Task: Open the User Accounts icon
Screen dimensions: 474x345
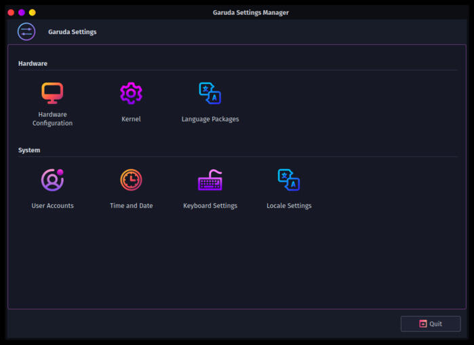Action: [52, 180]
